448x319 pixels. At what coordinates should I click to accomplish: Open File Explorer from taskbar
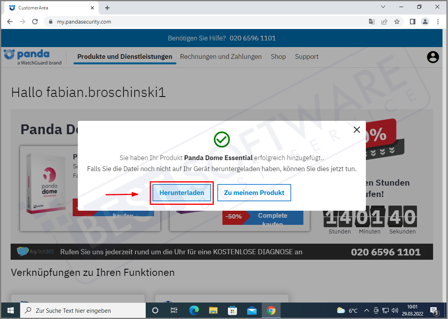coord(213,310)
